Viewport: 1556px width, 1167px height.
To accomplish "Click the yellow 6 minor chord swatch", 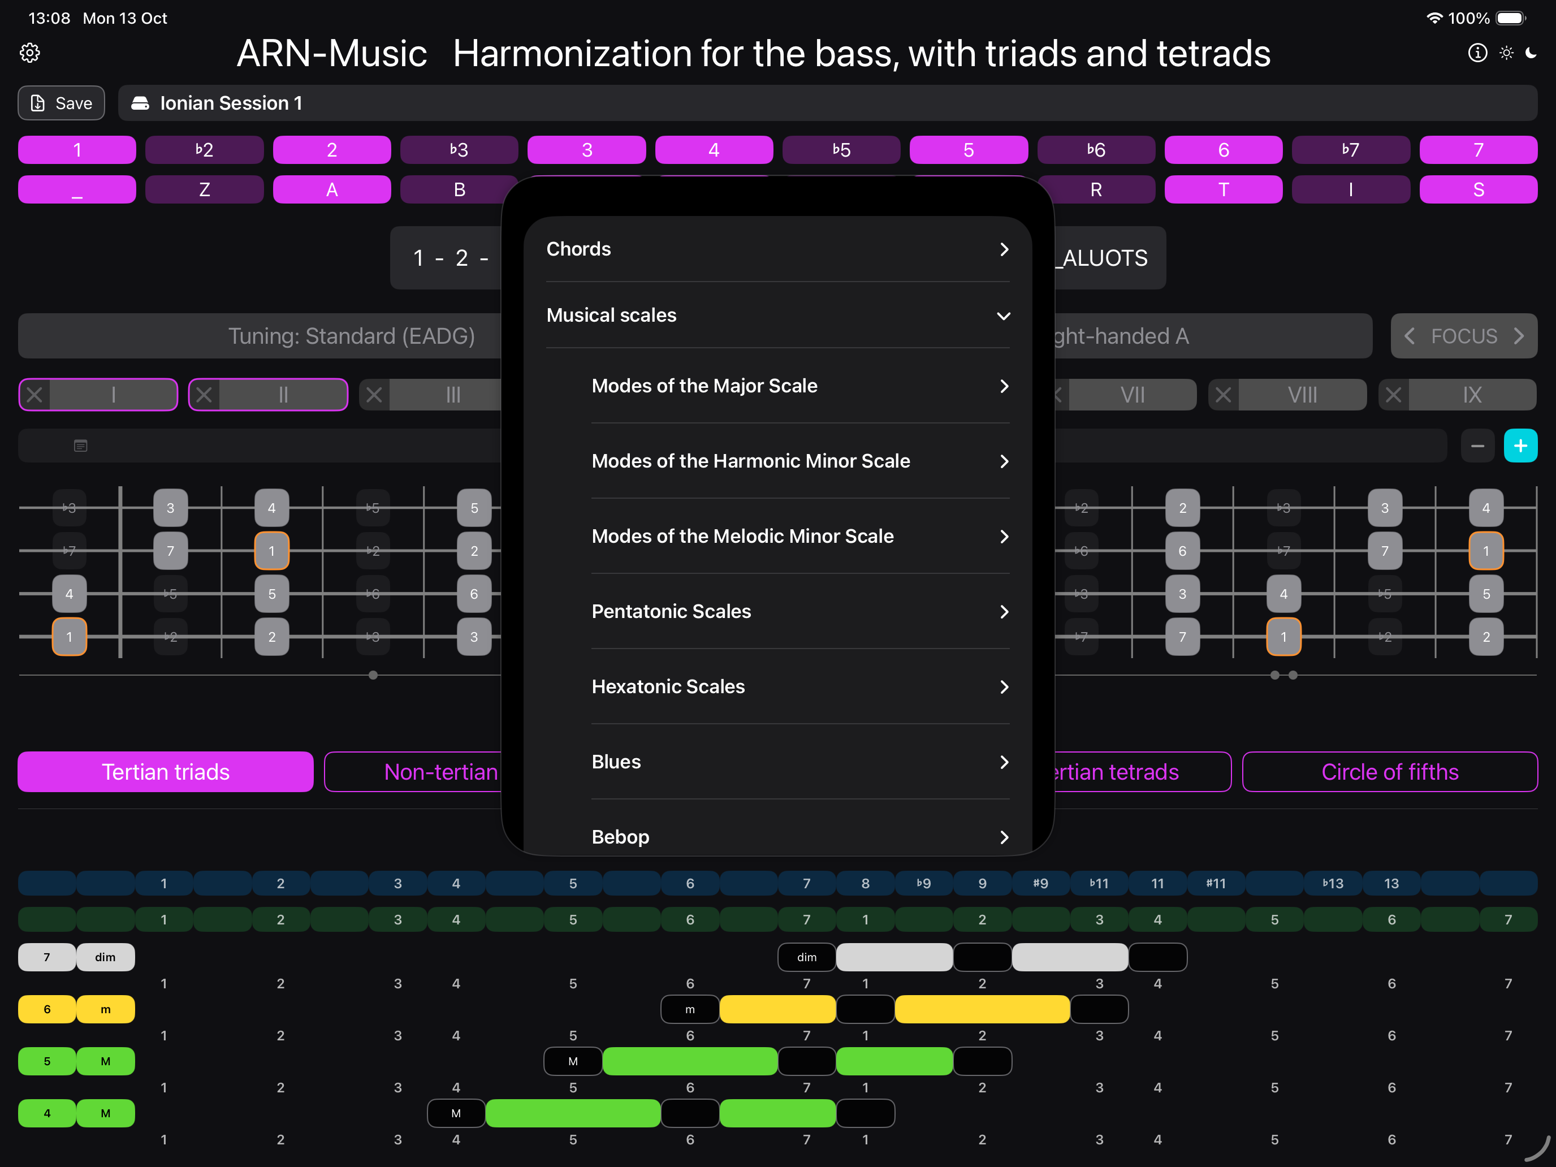I will 47,1009.
